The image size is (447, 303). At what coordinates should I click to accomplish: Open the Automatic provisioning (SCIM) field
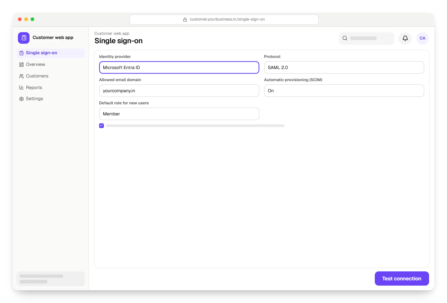(344, 91)
